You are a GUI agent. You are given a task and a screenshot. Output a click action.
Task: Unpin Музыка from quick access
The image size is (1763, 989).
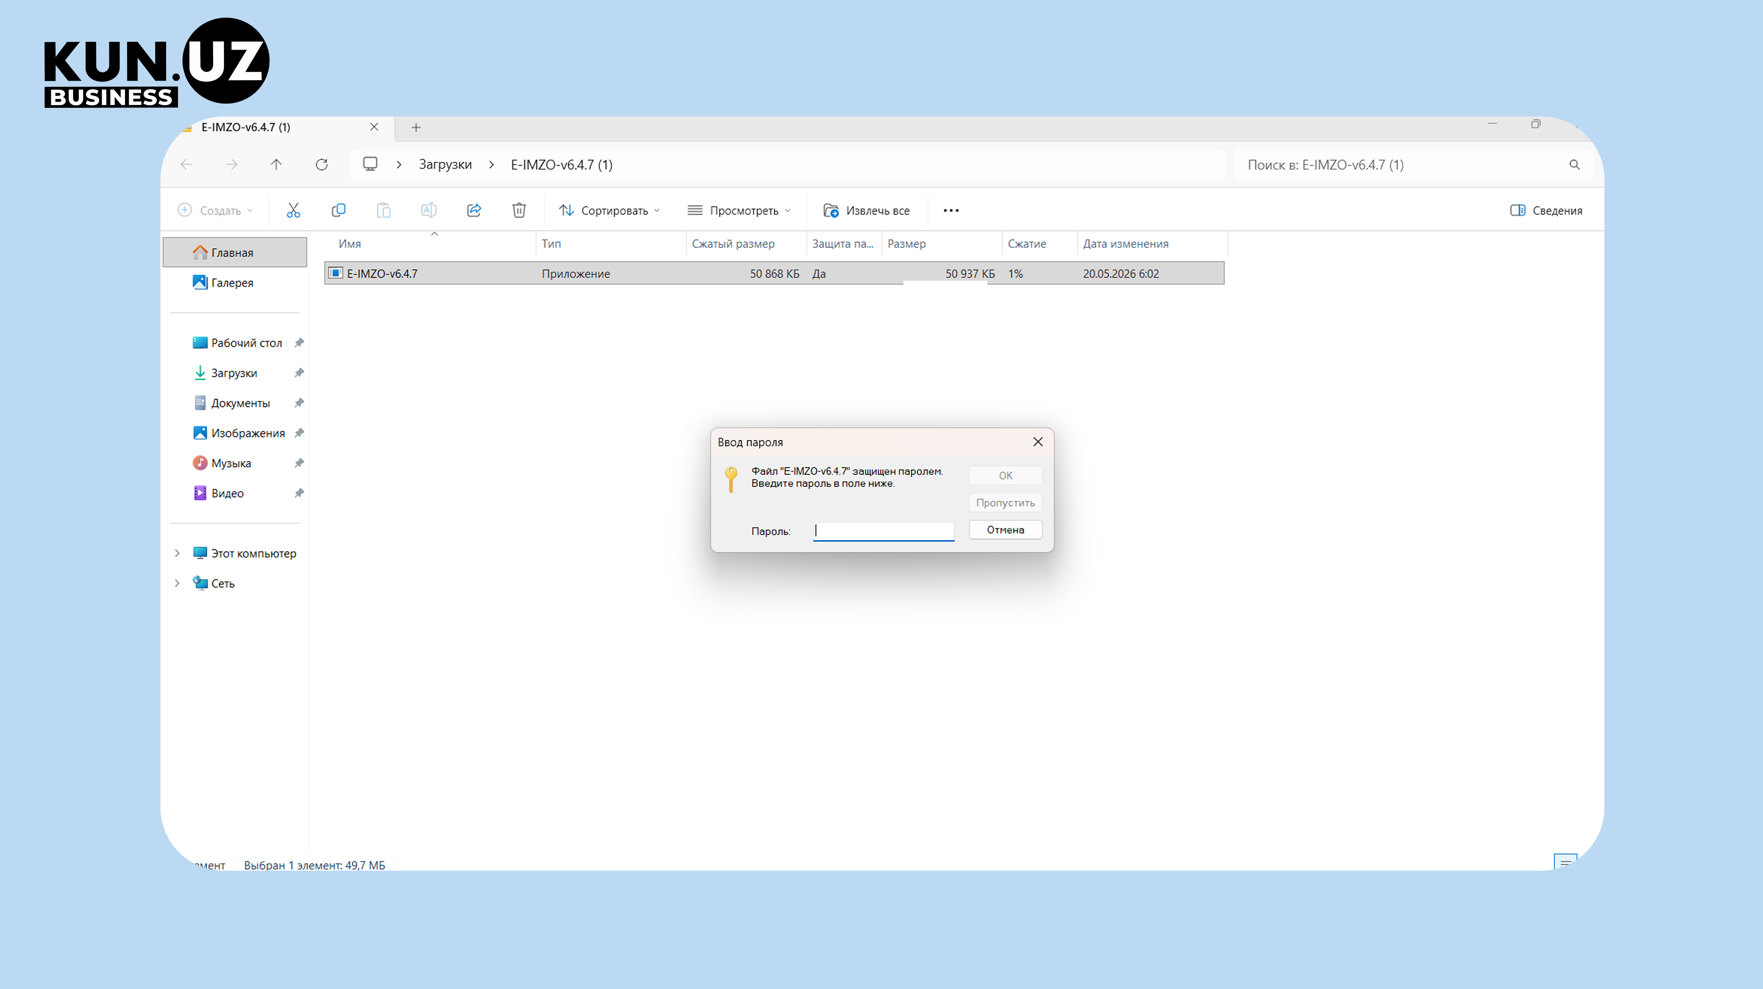point(299,463)
